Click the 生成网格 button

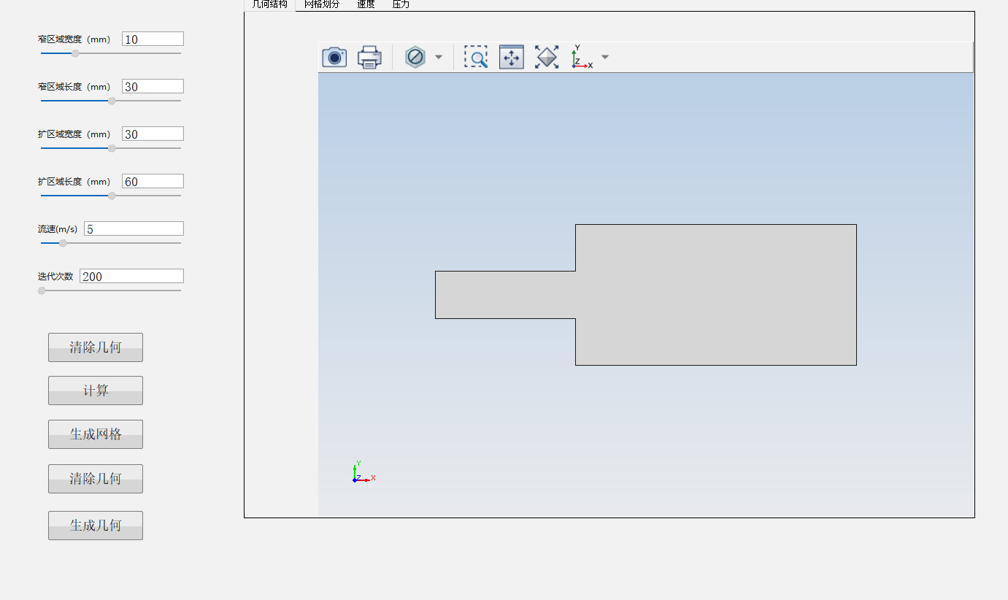pos(96,434)
